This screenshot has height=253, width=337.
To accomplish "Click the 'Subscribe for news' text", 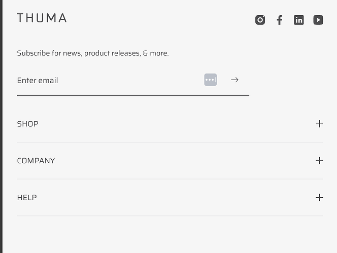I will (x=93, y=53).
